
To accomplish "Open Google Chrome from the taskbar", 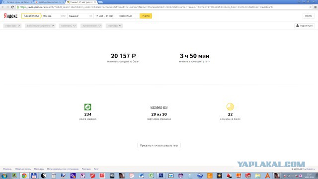I will [24, 176].
